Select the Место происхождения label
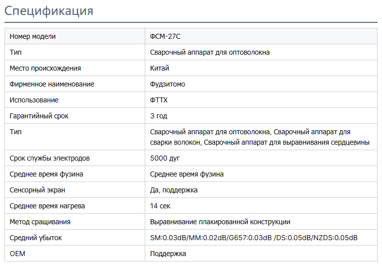 tap(45, 68)
